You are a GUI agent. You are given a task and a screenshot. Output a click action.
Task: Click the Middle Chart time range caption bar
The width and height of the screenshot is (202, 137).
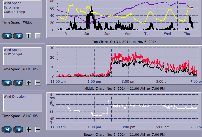point(124,88)
